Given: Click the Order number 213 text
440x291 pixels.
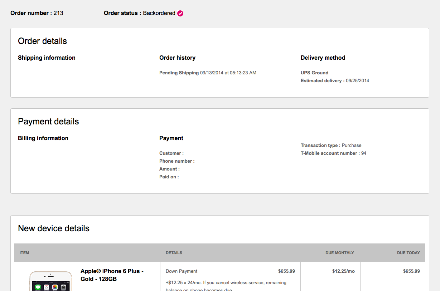Looking at the screenshot, I should pos(37,13).
